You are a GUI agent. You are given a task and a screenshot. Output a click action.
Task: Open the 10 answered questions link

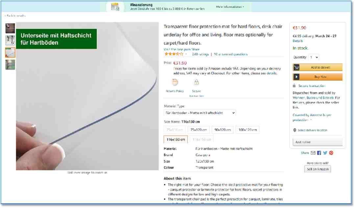click(x=230, y=54)
